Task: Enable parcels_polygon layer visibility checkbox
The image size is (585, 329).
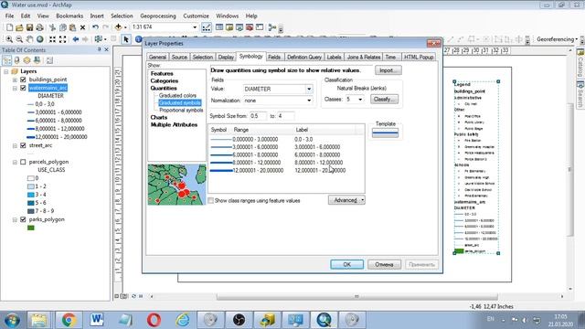Action: (23, 162)
